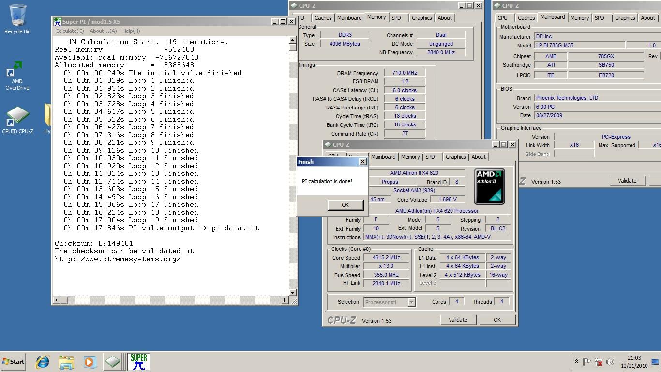Click the Multiplier x 13.0 value

[x=386, y=266]
